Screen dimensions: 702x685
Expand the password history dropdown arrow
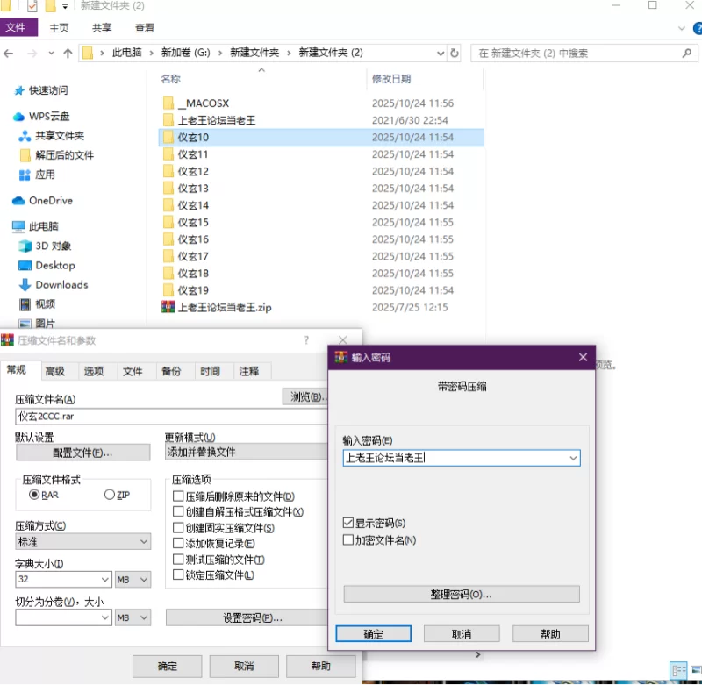click(573, 458)
